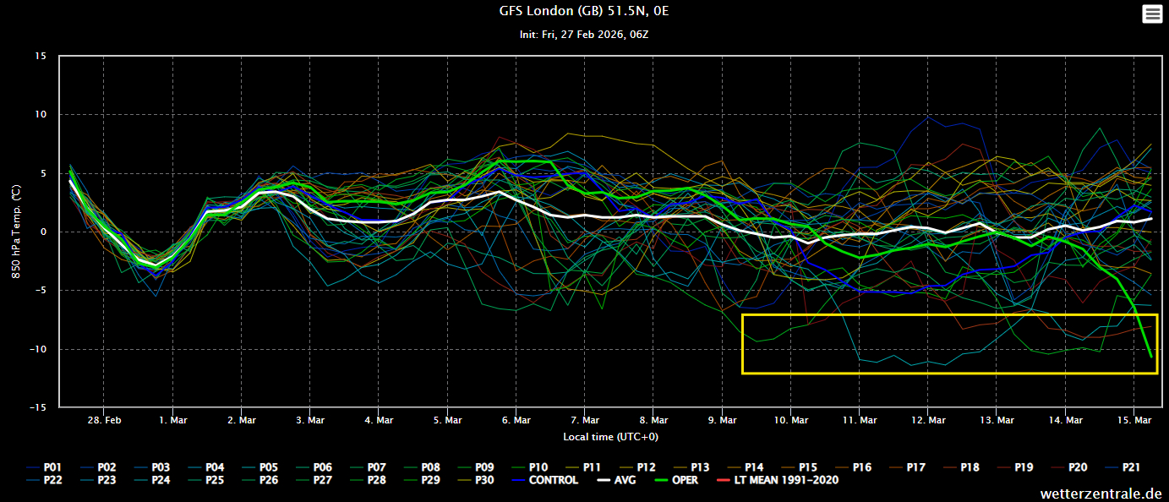
Task: Click the 5. Mar x-axis date label
Action: [x=448, y=420]
